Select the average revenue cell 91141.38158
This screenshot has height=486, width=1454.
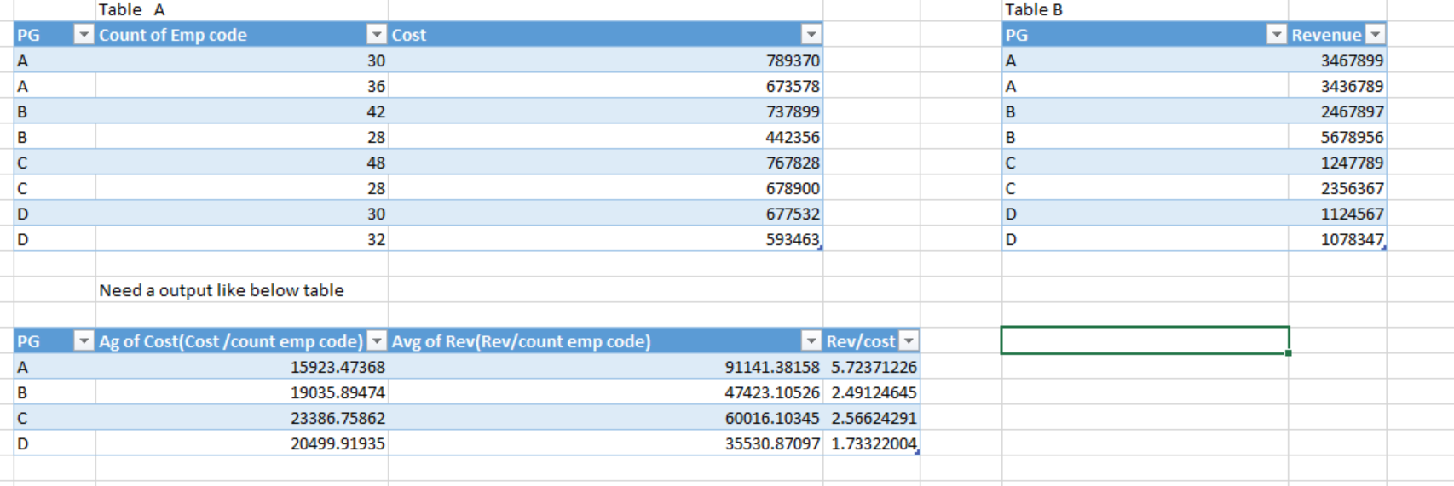click(x=606, y=367)
